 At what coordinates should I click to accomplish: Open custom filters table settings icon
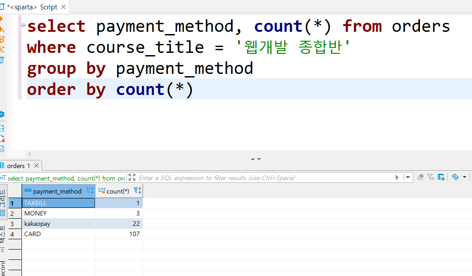click(441, 177)
